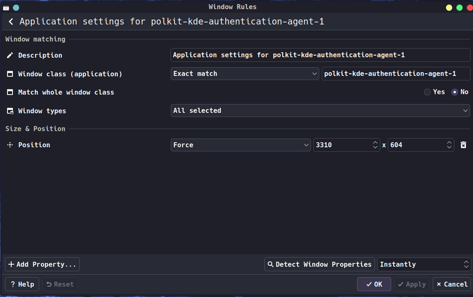Select Yes for match whole window class
473x297 pixels.
427,92
